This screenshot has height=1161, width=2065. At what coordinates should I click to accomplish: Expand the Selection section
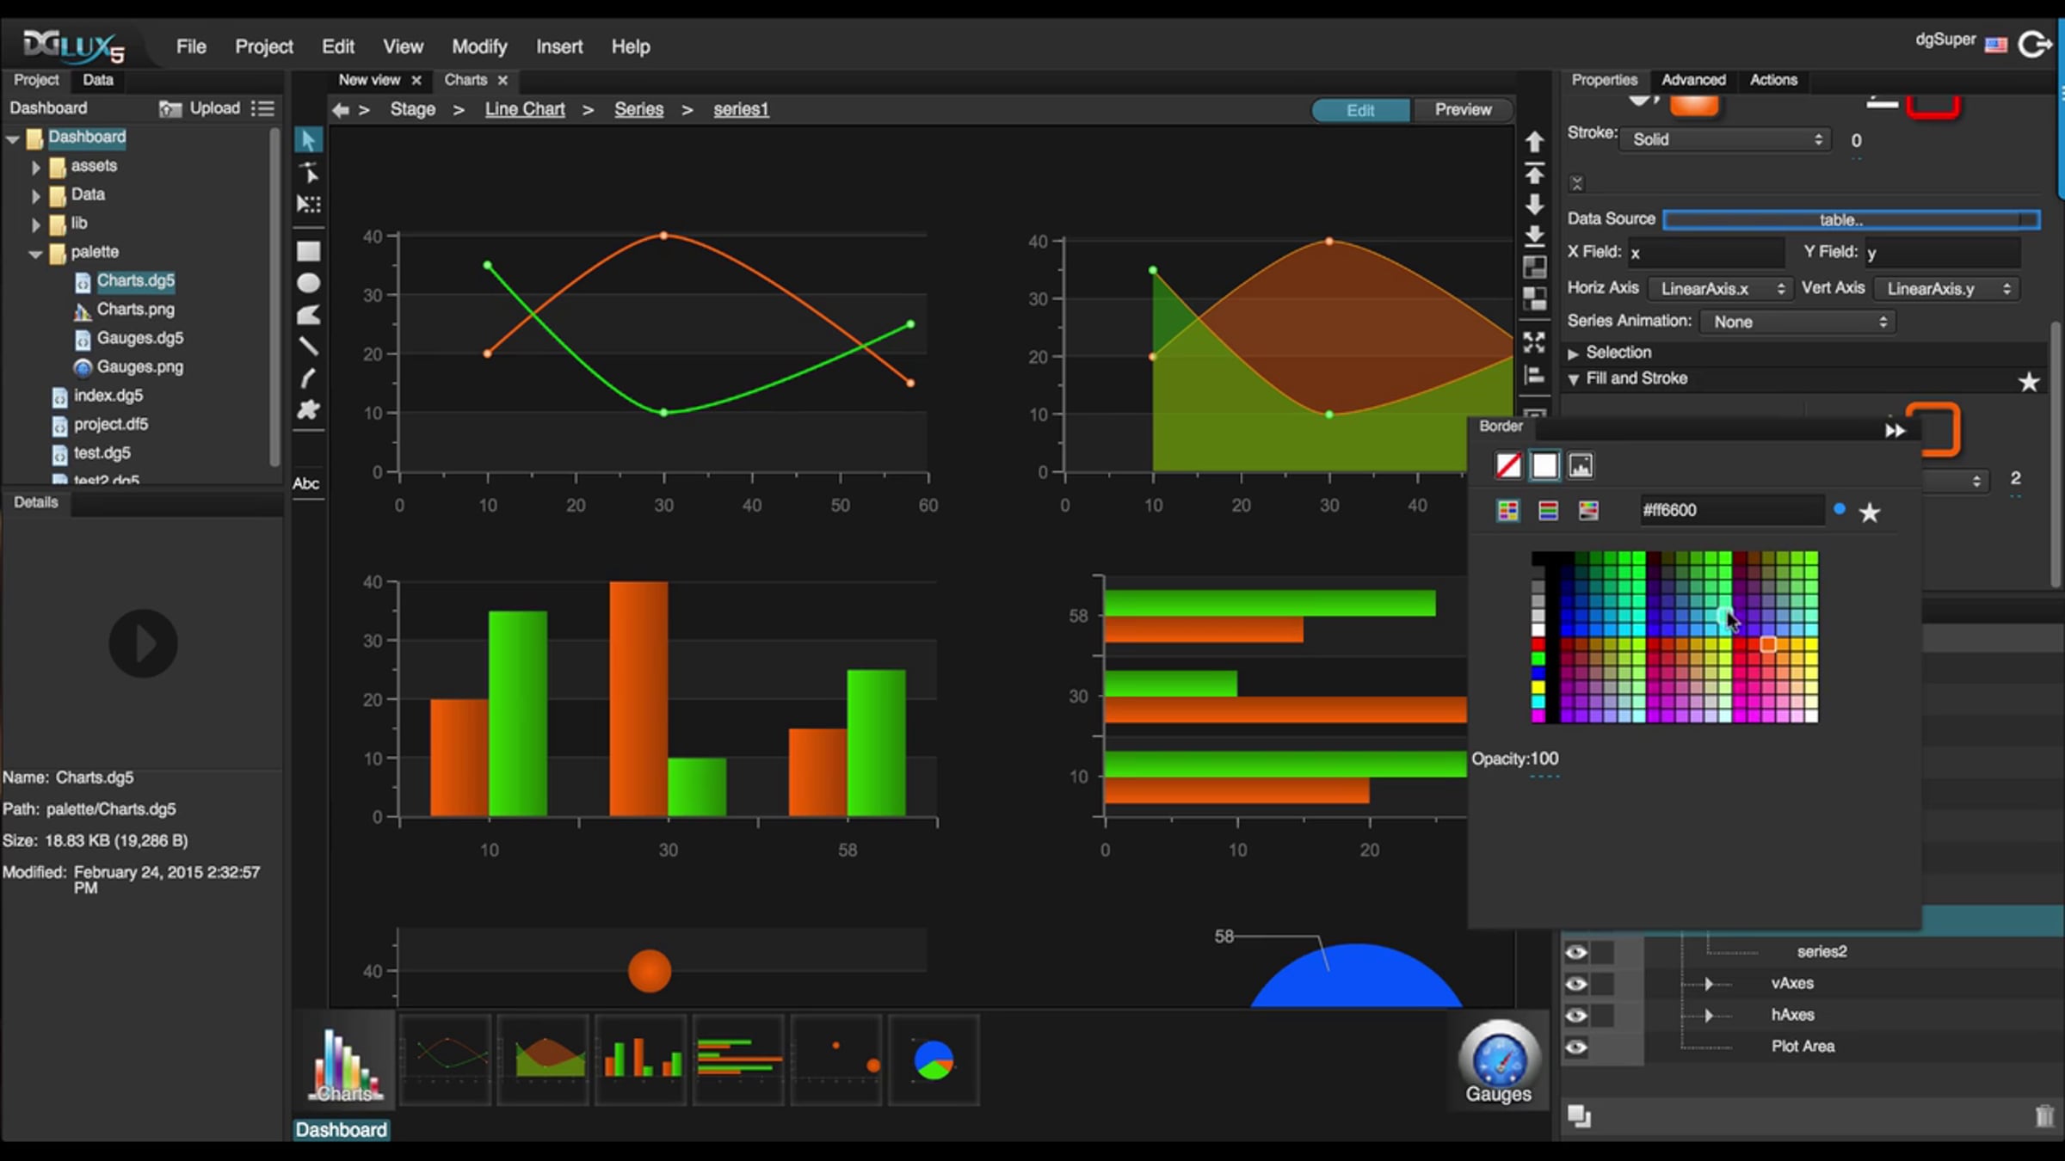point(1574,353)
